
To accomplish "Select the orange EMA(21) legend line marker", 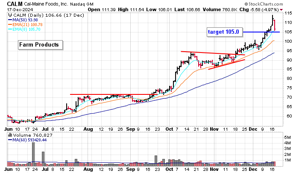I will tap(10, 25).
